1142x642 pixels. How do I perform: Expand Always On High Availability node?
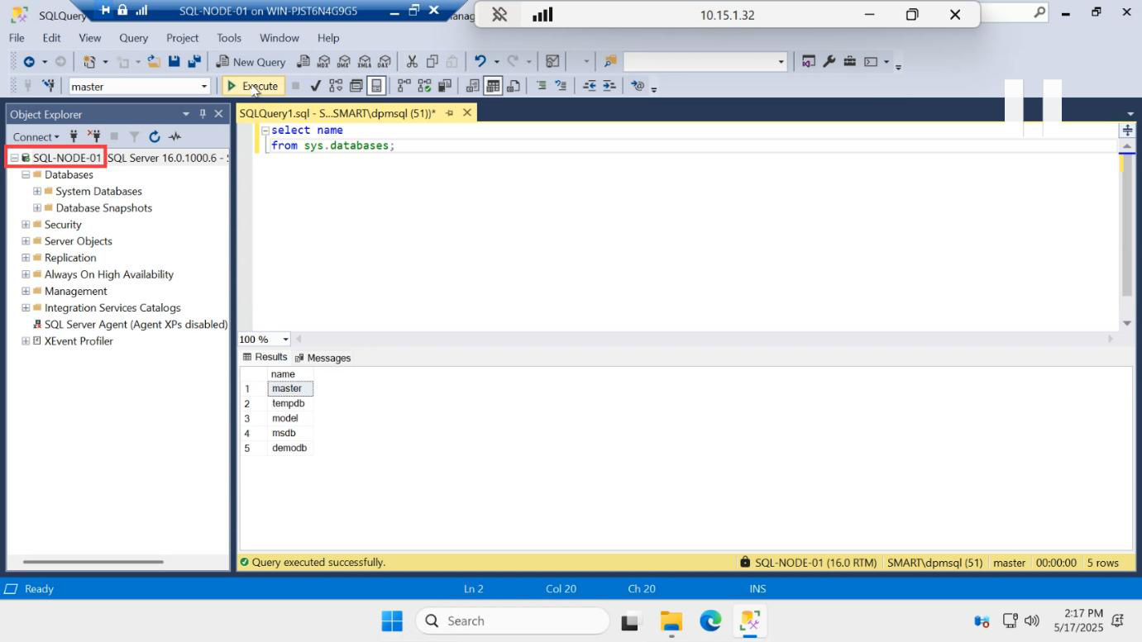(26, 274)
